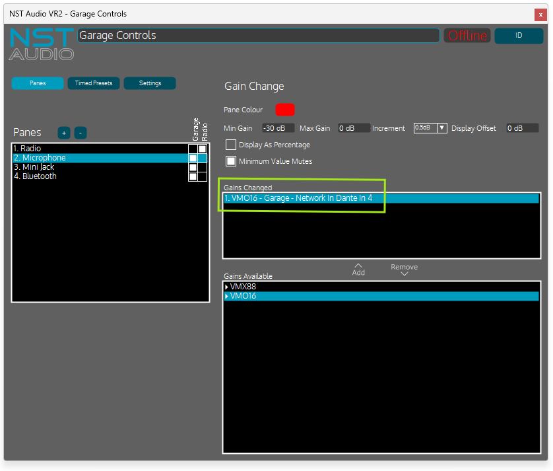The height and width of the screenshot is (471, 553).
Task: Click the red Pane Colour swatch
Action: pyautogui.click(x=284, y=110)
